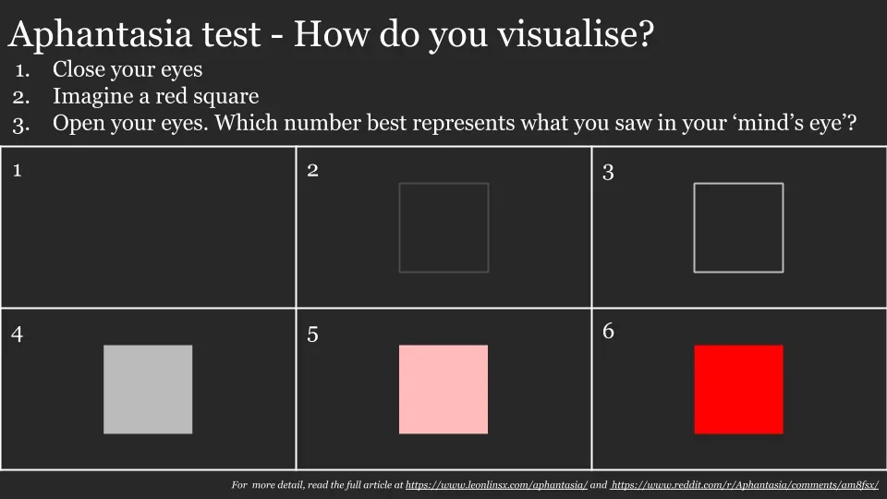Click the number 4 cell label
The height and width of the screenshot is (499, 887).
click(18, 334)
